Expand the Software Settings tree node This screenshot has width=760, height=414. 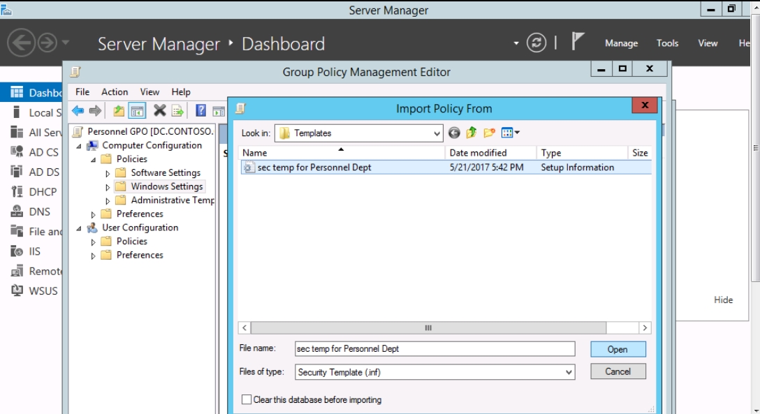[x=108, y=173]
